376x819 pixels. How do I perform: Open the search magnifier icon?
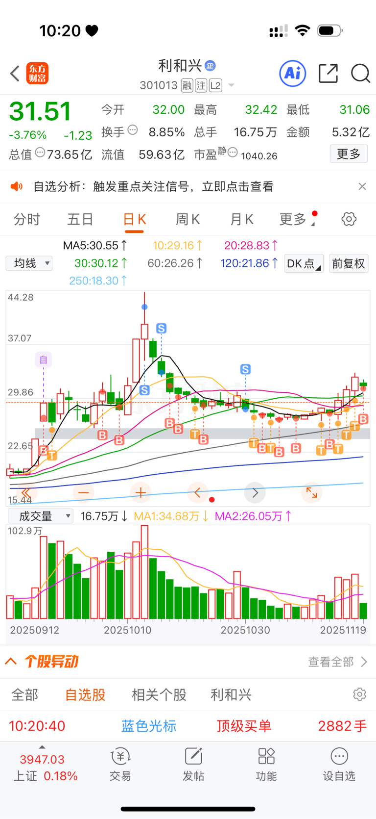point(360,74)
